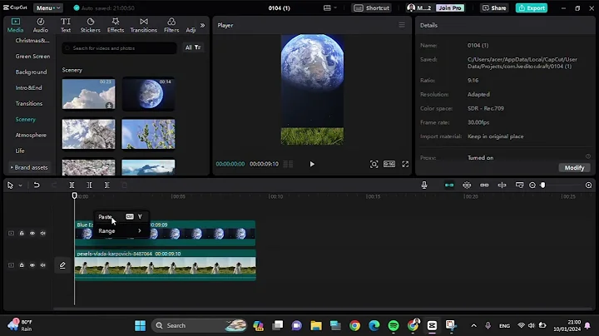Click the Split tool icon

pos(72,185)
